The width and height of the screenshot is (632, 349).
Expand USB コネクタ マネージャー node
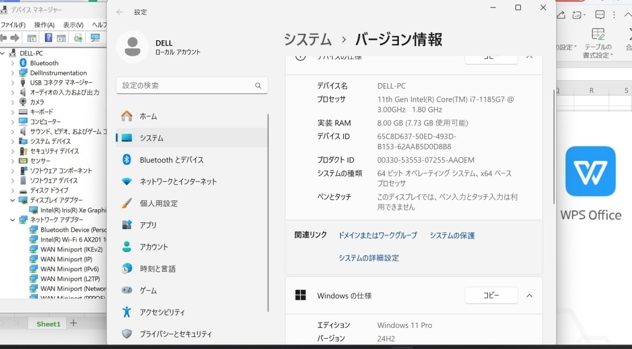coord(13,82)
